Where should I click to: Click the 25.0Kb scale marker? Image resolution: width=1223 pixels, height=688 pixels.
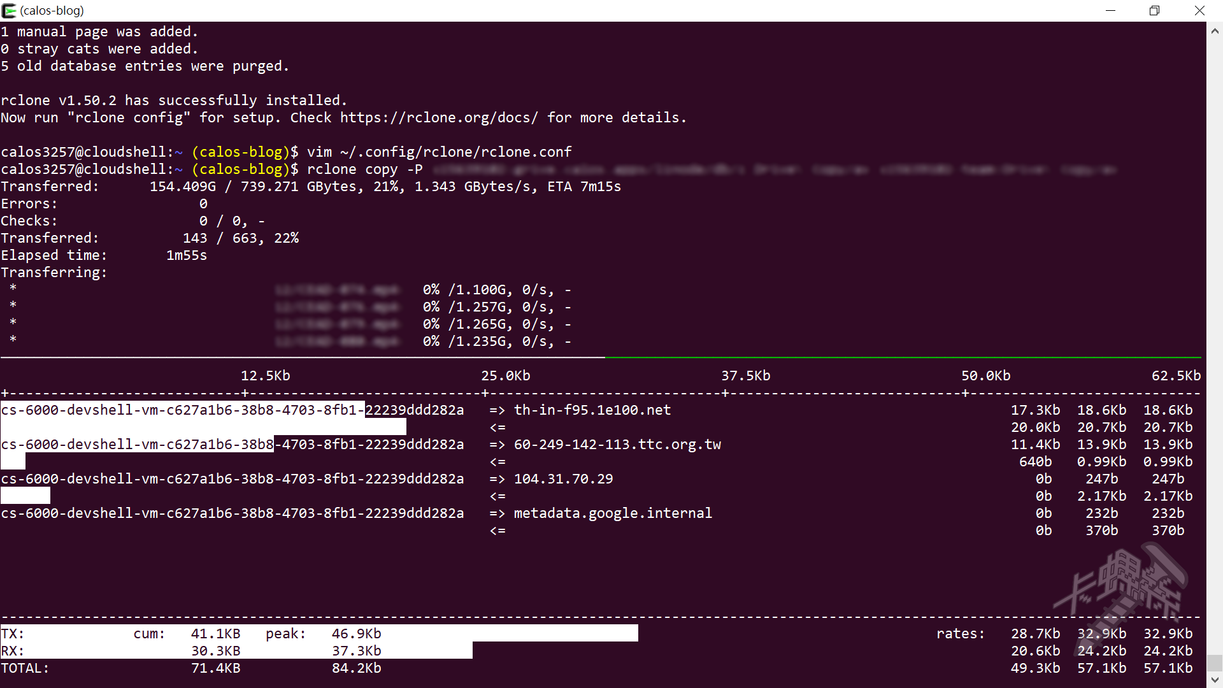click(505, 376)
